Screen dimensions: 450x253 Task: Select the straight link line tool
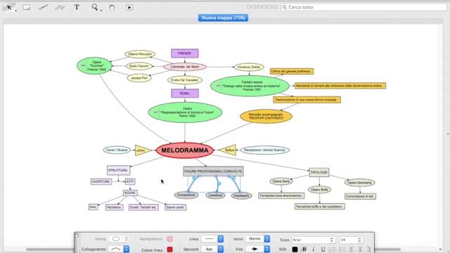43,8
